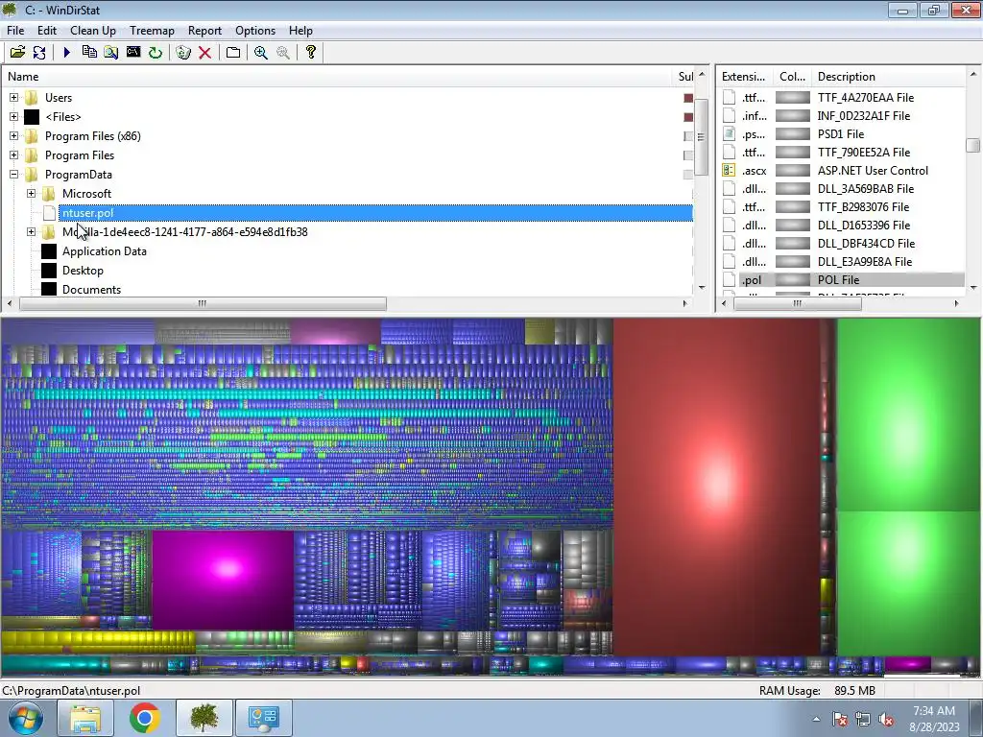983x737 pixels.
Task: Select the Documents tree row
Action: pyautogui.click(x=91, y=290)
